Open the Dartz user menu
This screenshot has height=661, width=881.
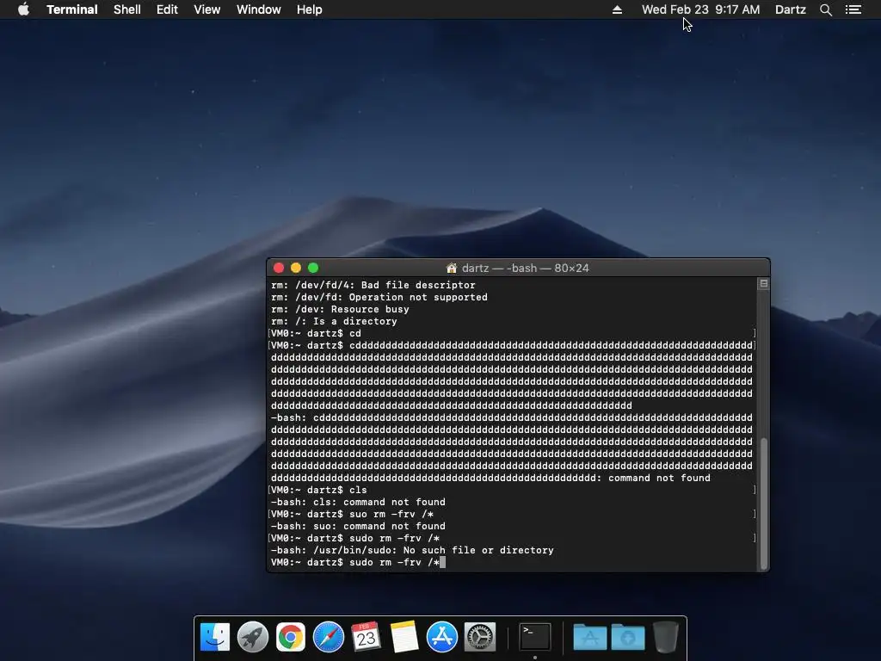[790, 9]
